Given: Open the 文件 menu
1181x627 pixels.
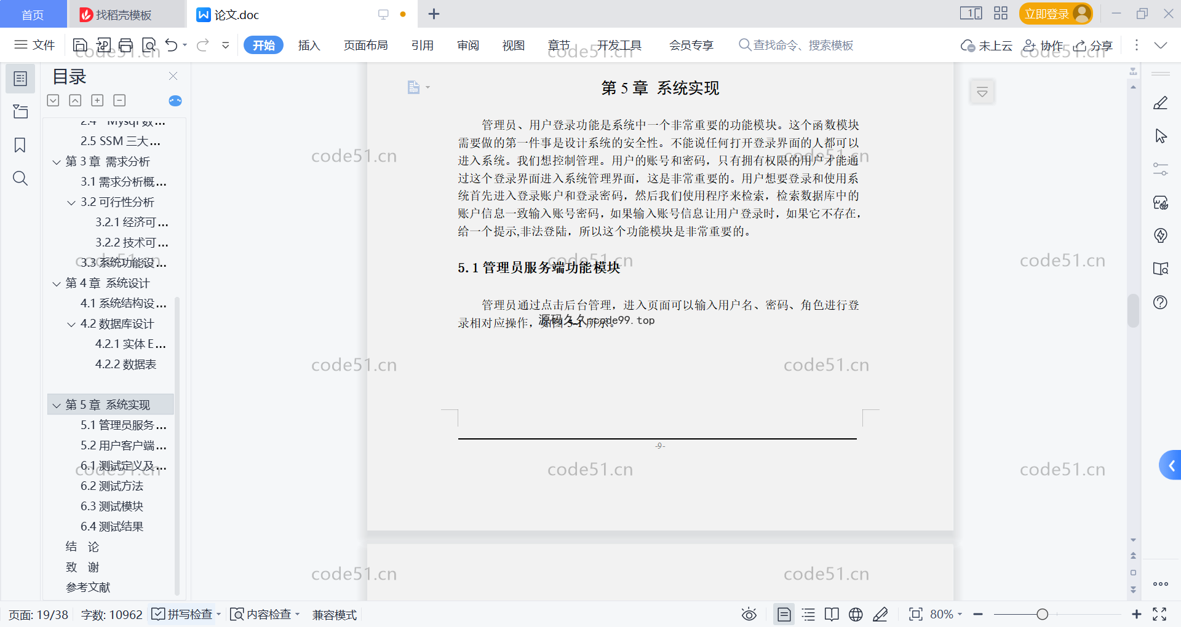Looking at the screenshot, I should [x=35, y=45].
